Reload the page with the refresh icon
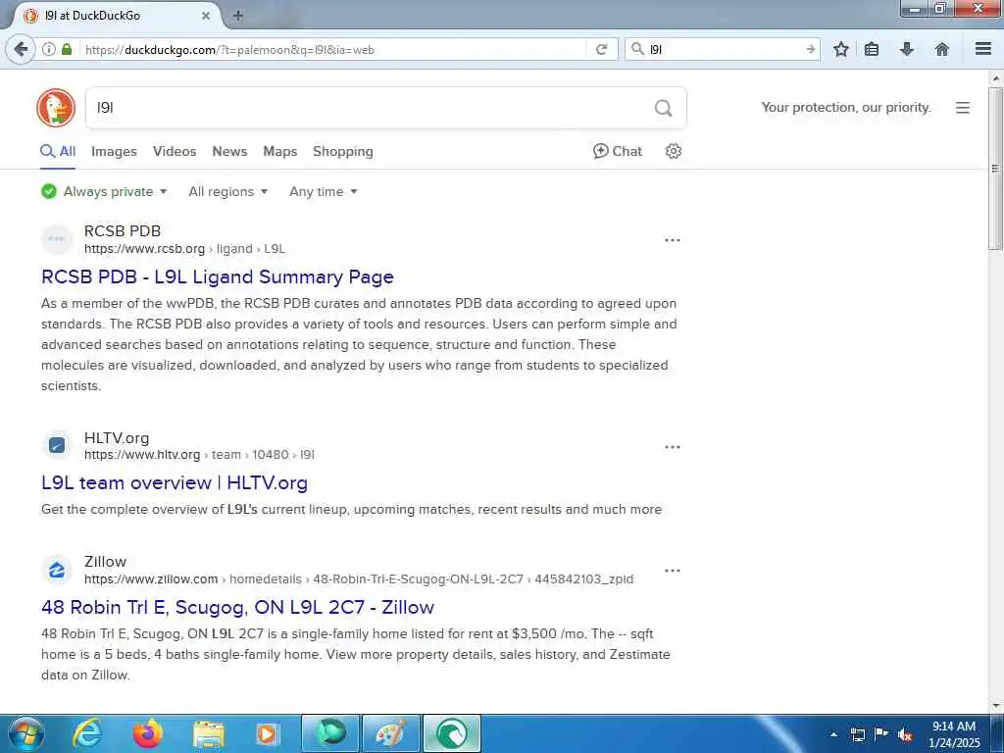Viewport: 1004px width, 753px height. [601, 49]
